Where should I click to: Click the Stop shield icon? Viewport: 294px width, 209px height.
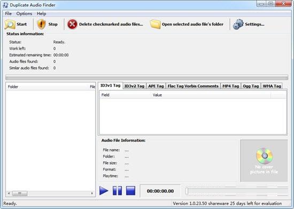click(x=41, y=24)
